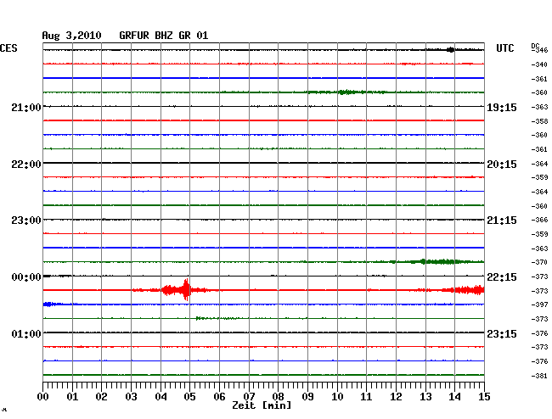The image size is (552, 419).
Task: Click the DC offset value '-366'
Action: tap(539, 220)
